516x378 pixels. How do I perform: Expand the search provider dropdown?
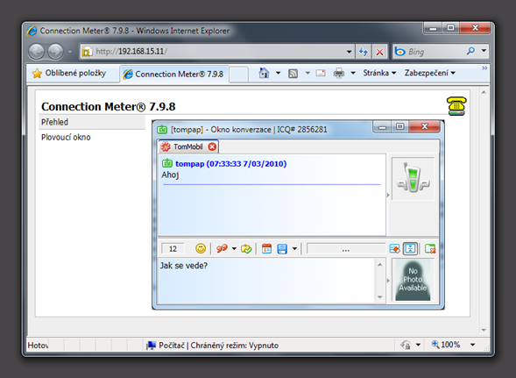tap(484, 51)
